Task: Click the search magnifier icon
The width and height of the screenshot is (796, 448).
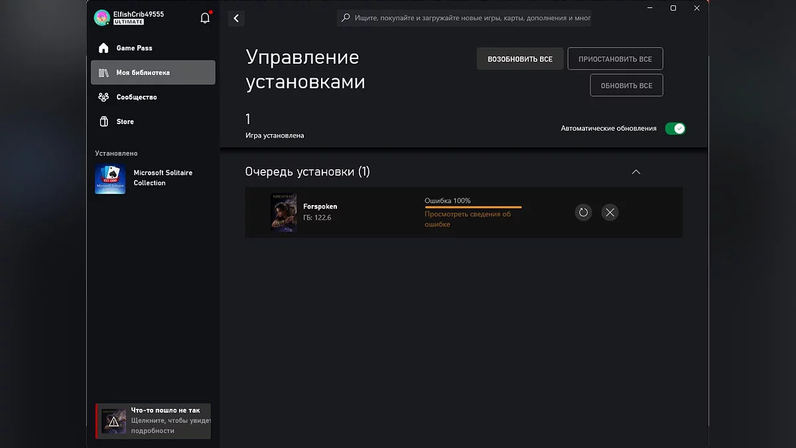Action: (x=346, y=18)
